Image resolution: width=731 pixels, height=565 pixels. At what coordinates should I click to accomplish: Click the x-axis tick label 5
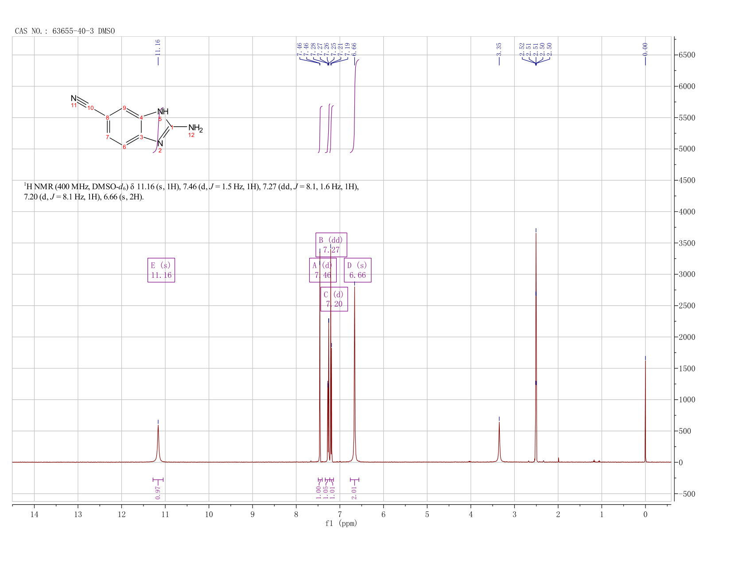427,514
